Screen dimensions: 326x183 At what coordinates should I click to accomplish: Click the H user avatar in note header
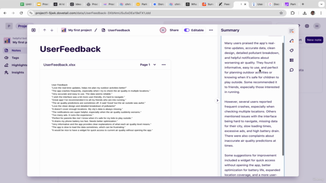163,30
